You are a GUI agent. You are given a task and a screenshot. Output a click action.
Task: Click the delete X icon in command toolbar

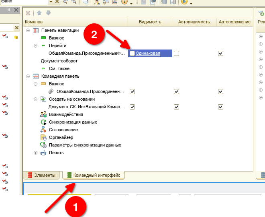28,13
